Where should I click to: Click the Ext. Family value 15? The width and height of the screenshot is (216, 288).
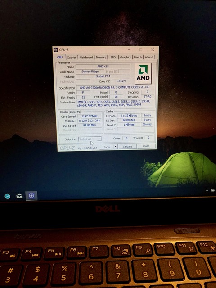pyautogui.click(x=83, y=97)
